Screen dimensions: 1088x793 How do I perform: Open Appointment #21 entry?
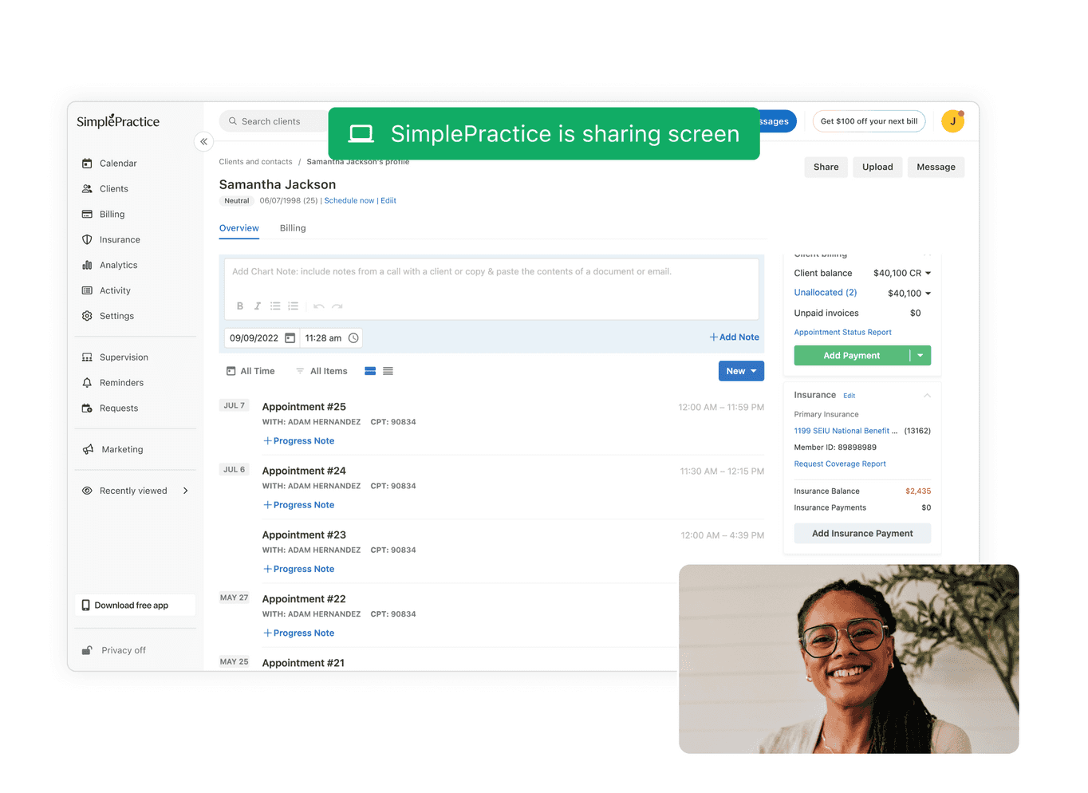click(x=303, y=663)
